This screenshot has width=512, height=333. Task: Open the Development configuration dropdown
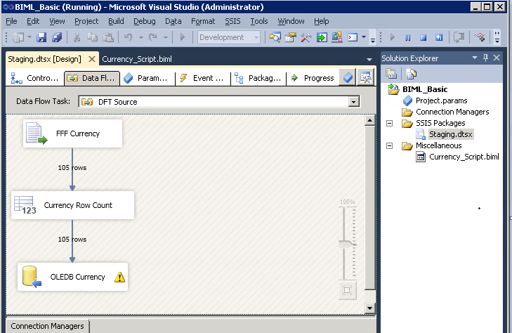point(256,37)
